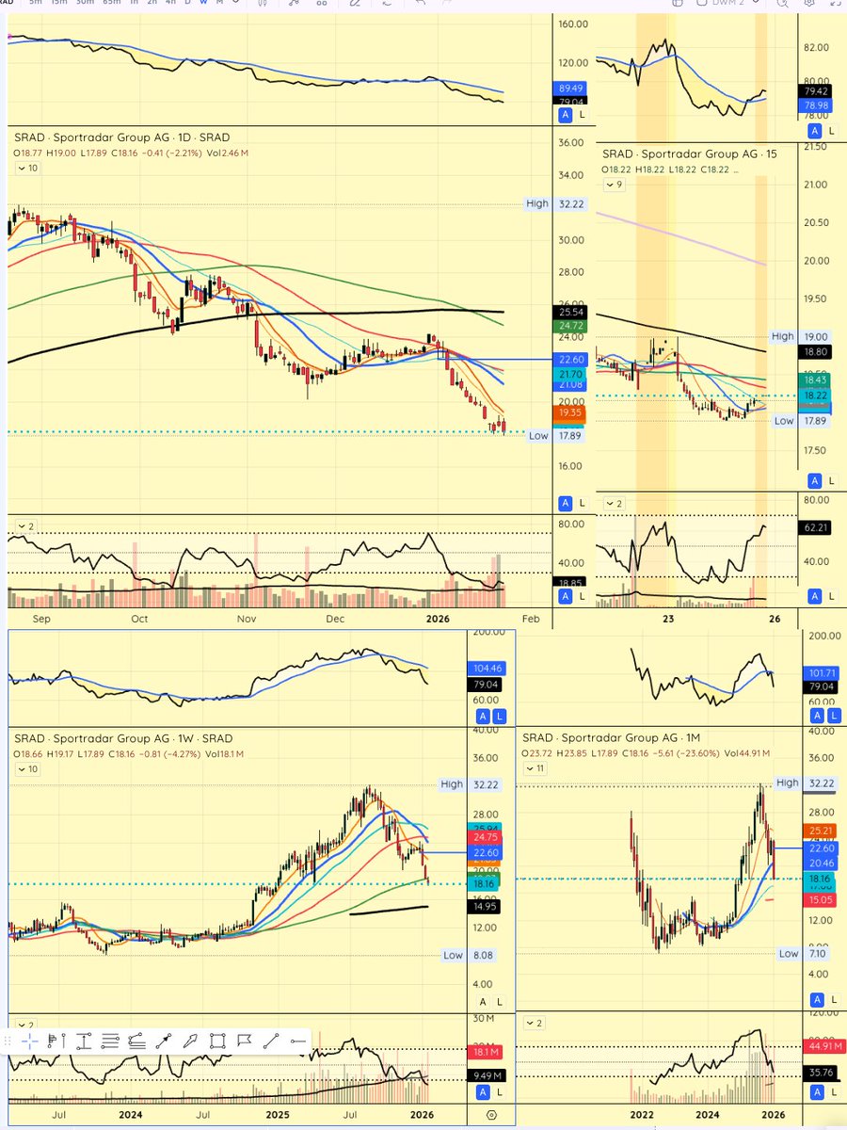Viewport: 847px width, 1130px height.
Task: Toggle auto scale on daily volume pane
Action: click(566, 597)
